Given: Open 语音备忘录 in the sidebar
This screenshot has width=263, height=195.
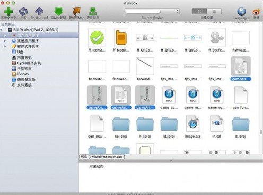Looking at the screenshot, I should click(x=23, y=80).
